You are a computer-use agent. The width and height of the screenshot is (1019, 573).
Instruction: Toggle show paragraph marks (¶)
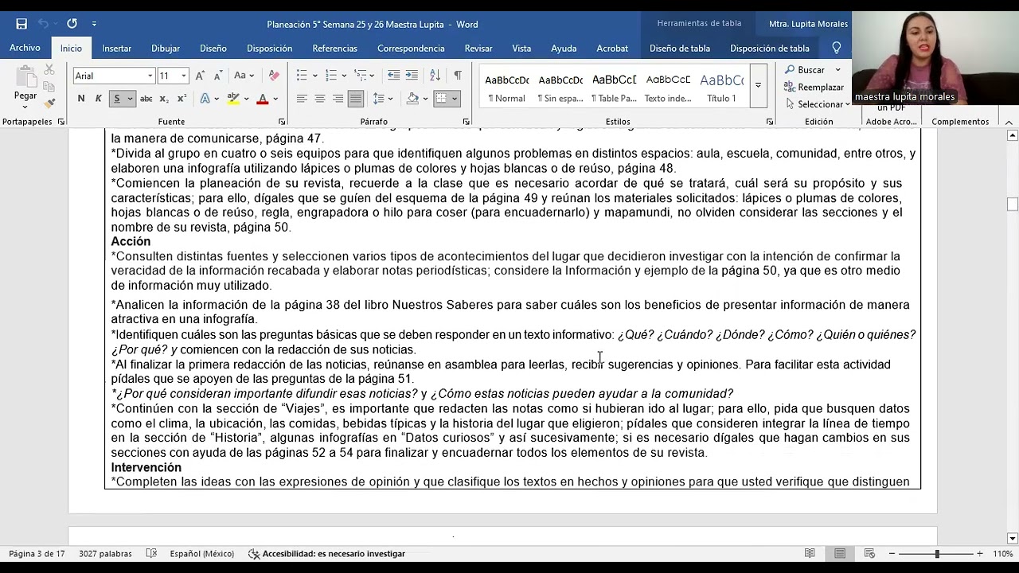(457, 76)
